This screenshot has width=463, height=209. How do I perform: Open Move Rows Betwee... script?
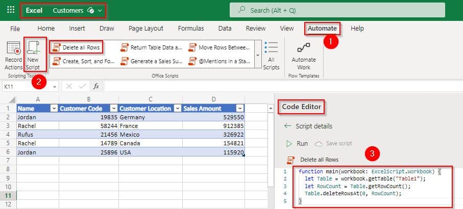click(x=220, y=47)
